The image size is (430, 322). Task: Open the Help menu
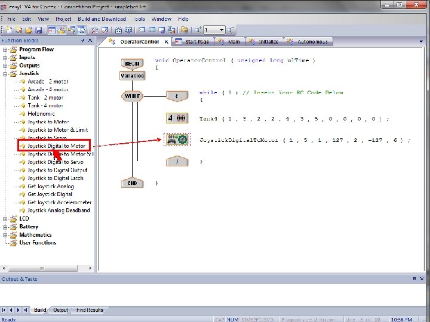click(183, 19)
